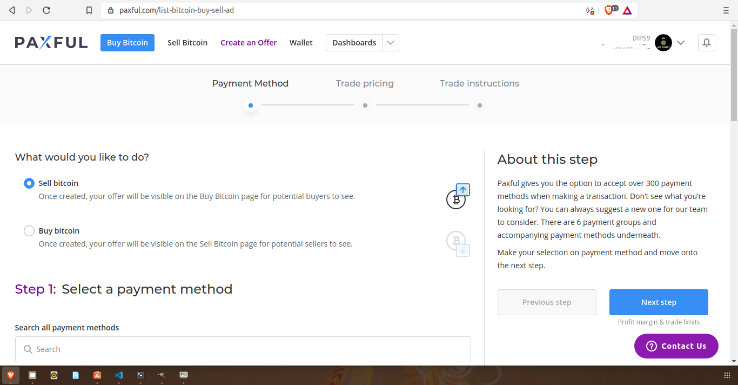Click the 'What would you like to do?' heading
This screenshot has height=385, width=738.
coord(82,157)
